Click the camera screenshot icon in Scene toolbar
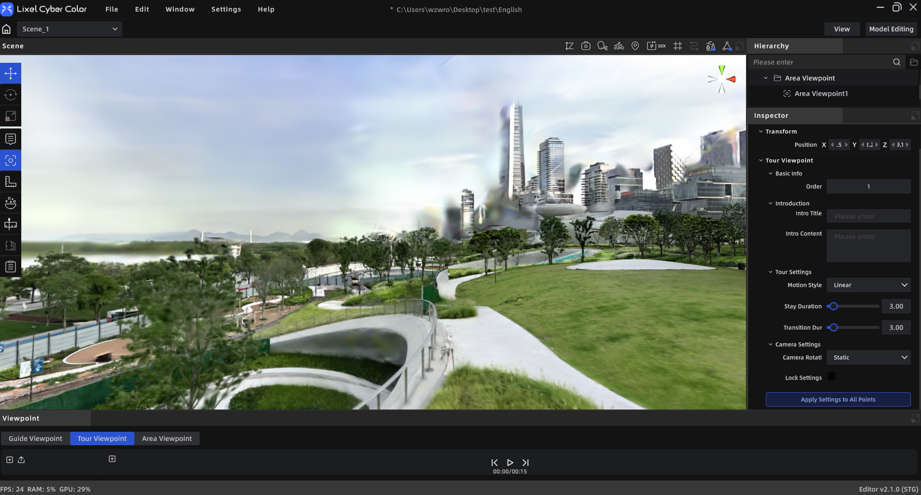This screenshot has height=495, width=921. point(586,46)
